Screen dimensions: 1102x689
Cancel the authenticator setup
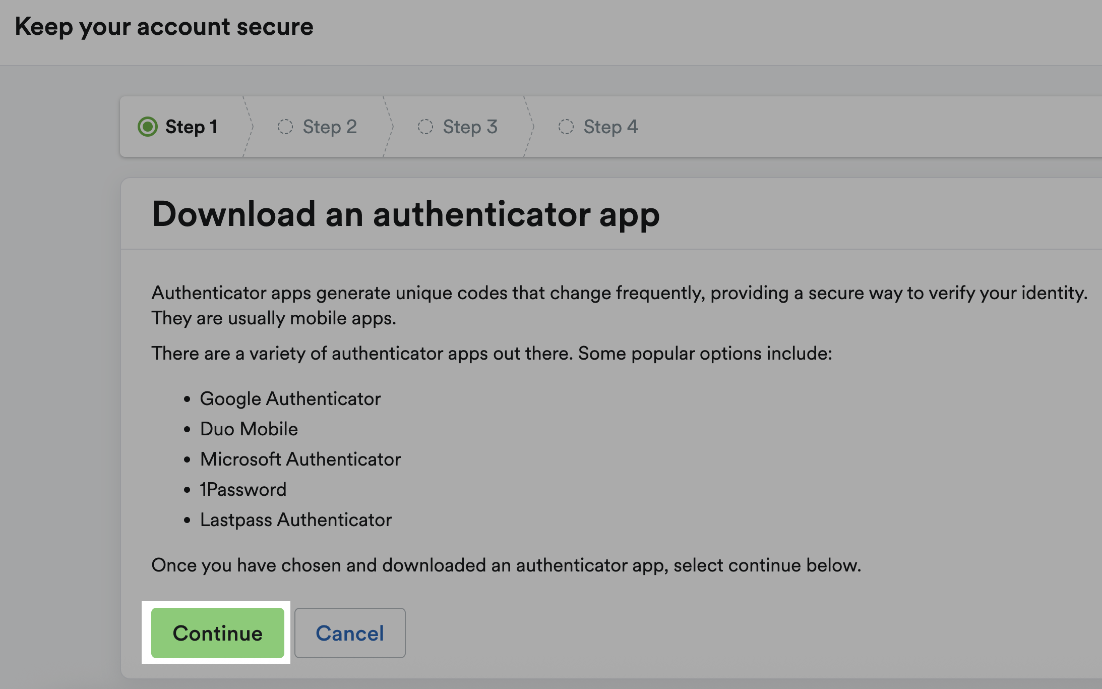(x=350, y=634)
